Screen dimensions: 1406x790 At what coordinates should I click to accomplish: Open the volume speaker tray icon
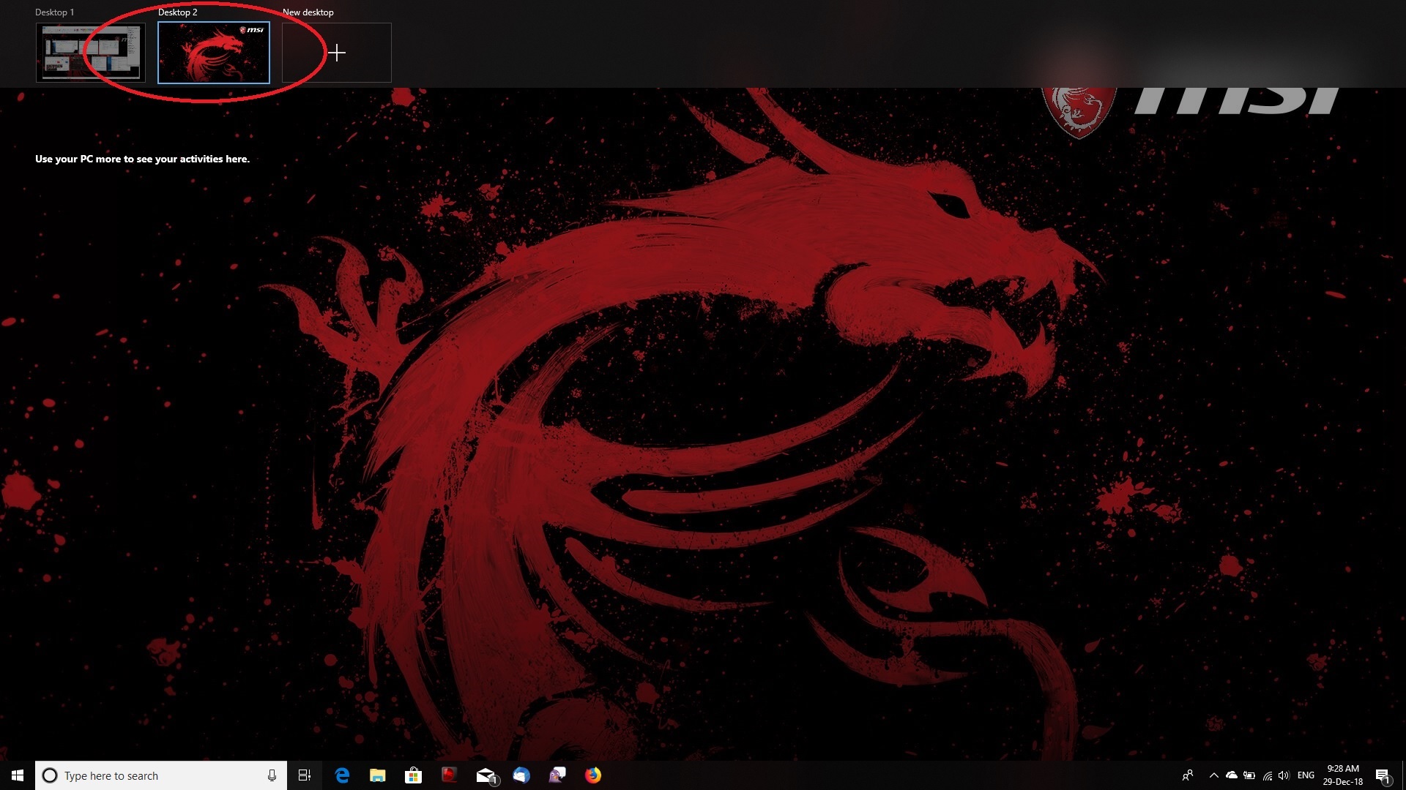click(x=1284, y=775)
